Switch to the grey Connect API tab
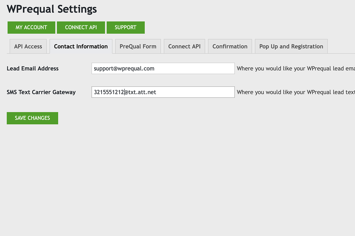The image size is (355, 236). 184,46
